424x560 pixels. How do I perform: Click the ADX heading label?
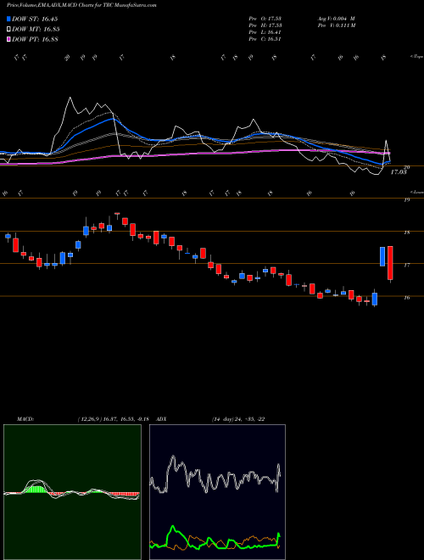162,419
